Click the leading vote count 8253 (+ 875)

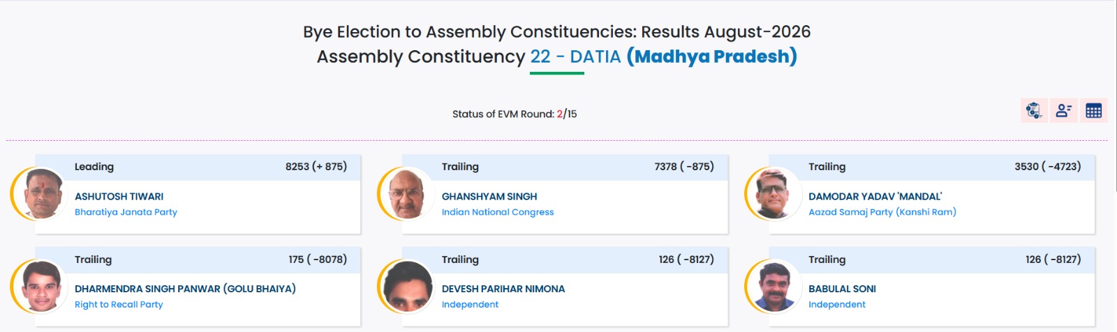(x=316, y=167)
